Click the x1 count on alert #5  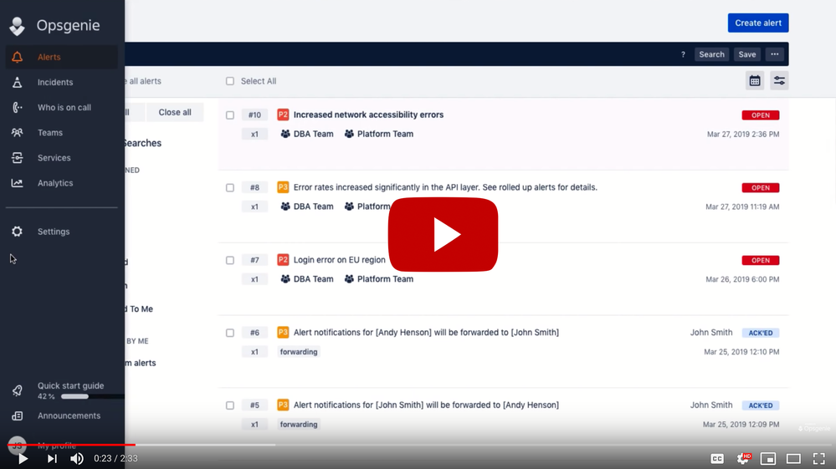click(254, 425)
